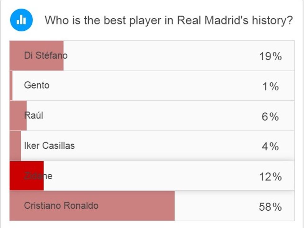304x228 pixels.
Task: Vote for Di Stéfano option
Action: click(46, 56)
